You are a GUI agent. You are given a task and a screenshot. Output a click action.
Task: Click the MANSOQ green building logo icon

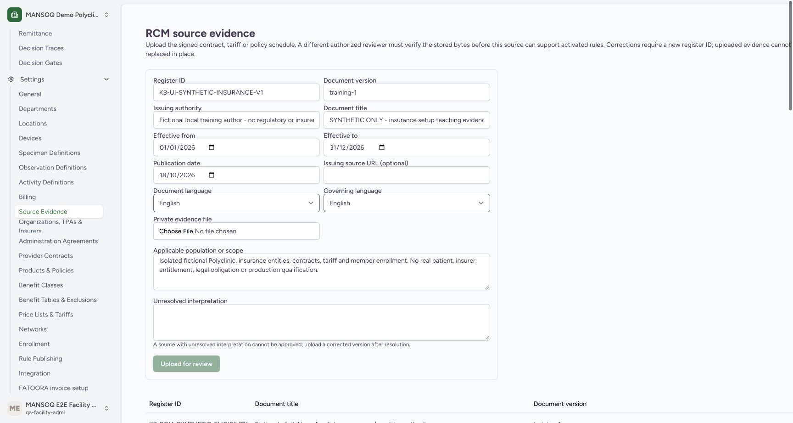(x=15, y=15)
